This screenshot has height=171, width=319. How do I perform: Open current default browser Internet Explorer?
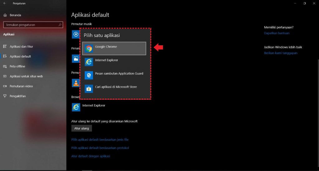click(89, 107)
